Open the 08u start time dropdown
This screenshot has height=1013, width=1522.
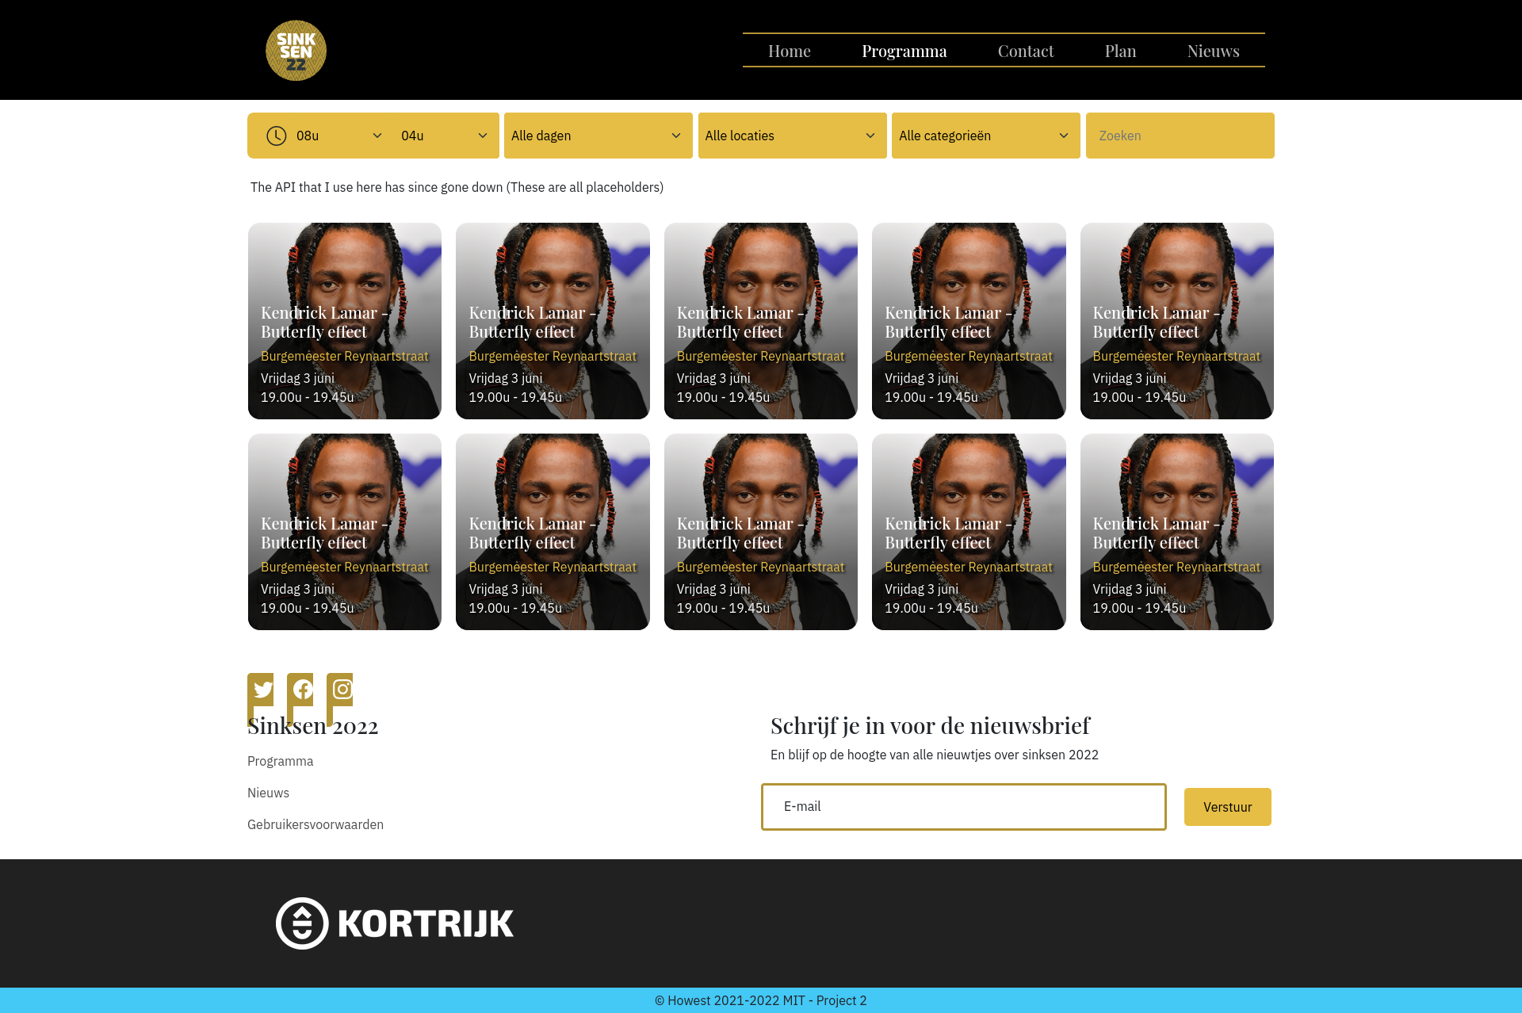[339, 136]
